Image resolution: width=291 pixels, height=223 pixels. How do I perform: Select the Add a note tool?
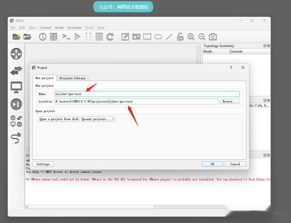coord(125,36)
